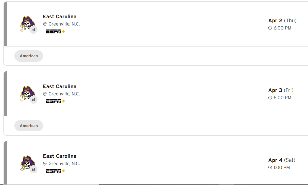Click location pin icon for Apr 3 game

click(45, 94)
